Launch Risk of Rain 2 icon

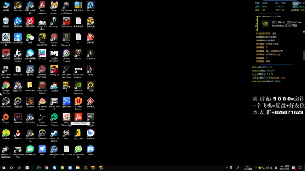(x=54, y=104)
